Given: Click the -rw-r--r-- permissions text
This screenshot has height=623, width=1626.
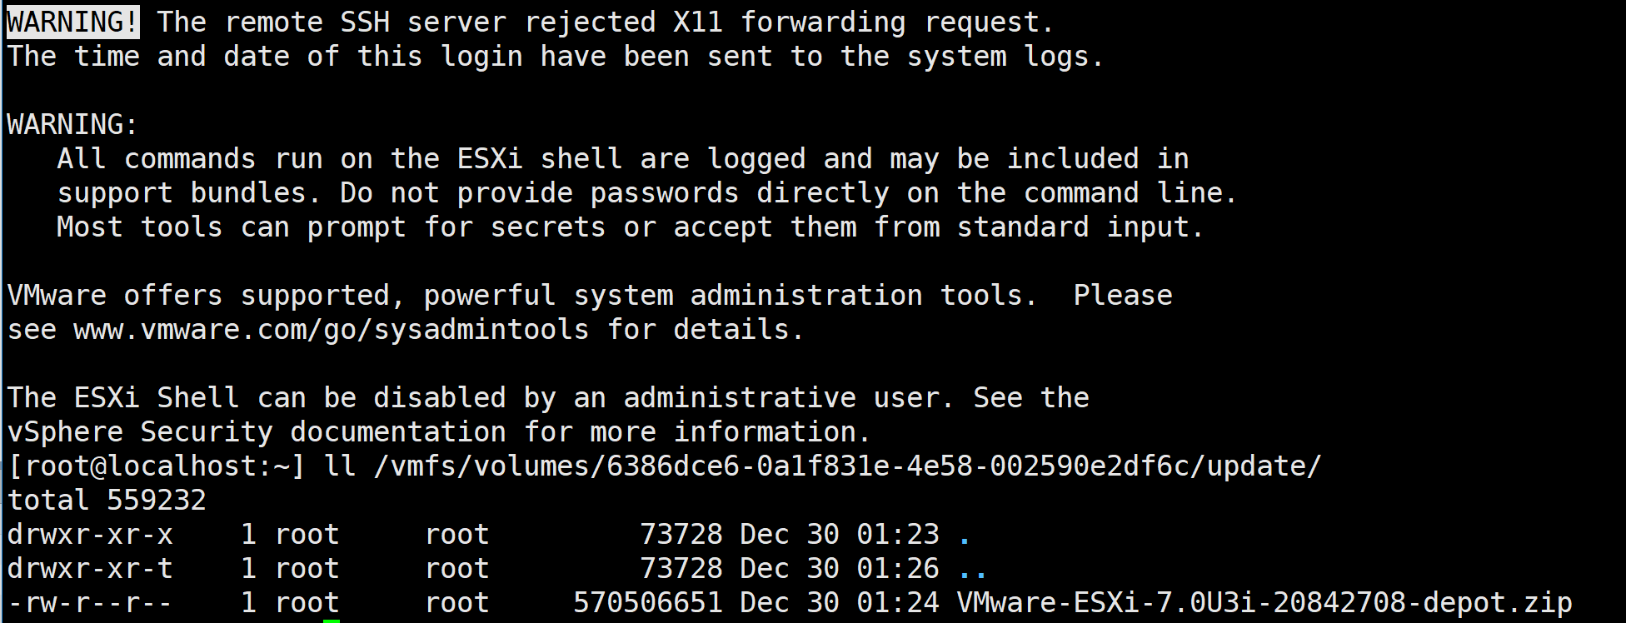Looking at the screenshot, I should [90, 602].
